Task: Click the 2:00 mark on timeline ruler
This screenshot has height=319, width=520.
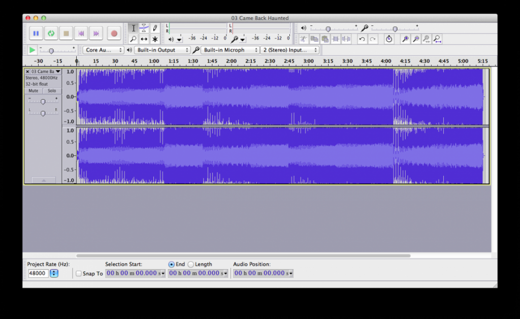Action: coord(231,61)
